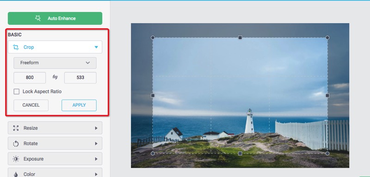Collapse the Crop panel arrow
The height and width of the screenshot is (177, 370).
pos(96,47)
